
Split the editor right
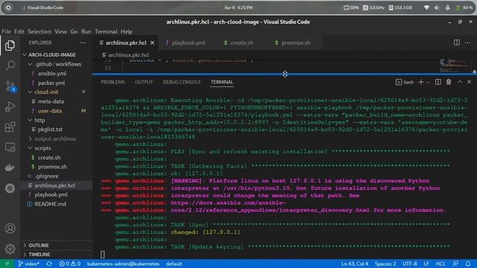tap(457, 42)
